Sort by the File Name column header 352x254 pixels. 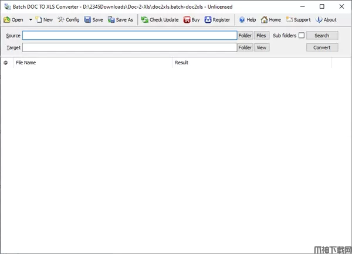point(93,63)
